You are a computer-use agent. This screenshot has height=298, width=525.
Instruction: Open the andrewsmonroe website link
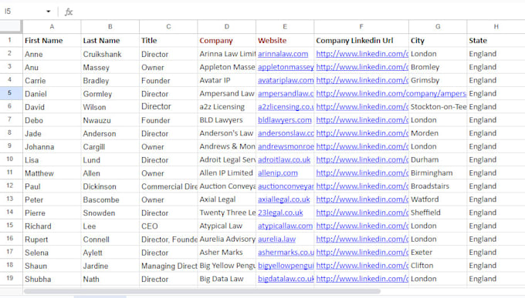tap(286, 146)
